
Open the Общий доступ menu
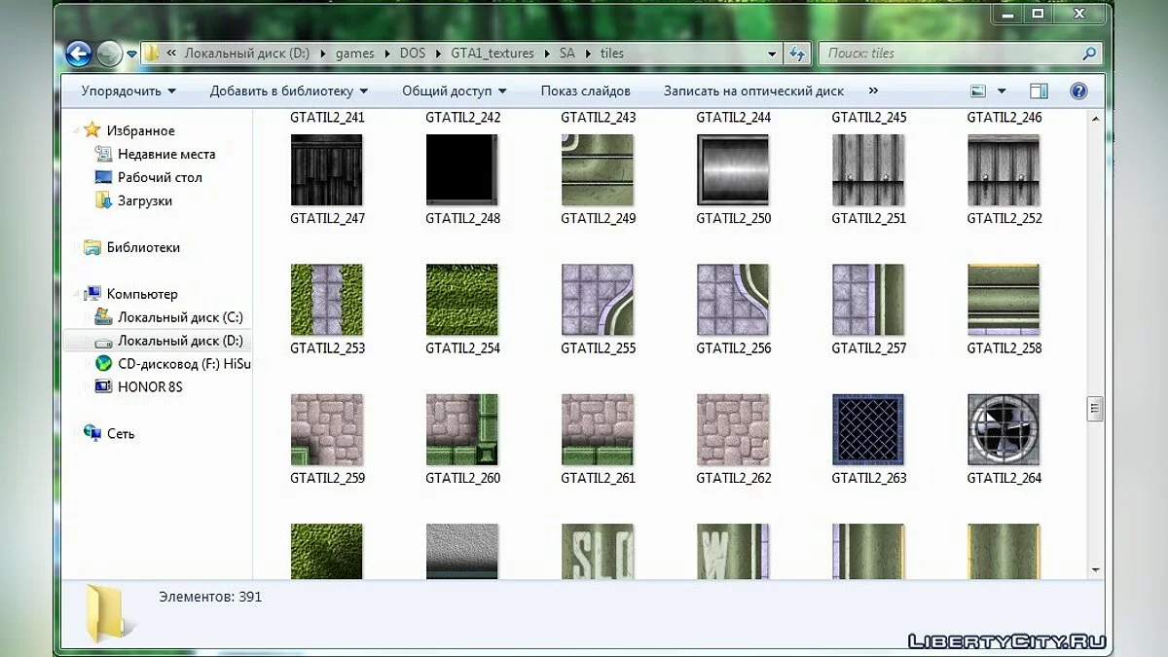coord(454,91)
